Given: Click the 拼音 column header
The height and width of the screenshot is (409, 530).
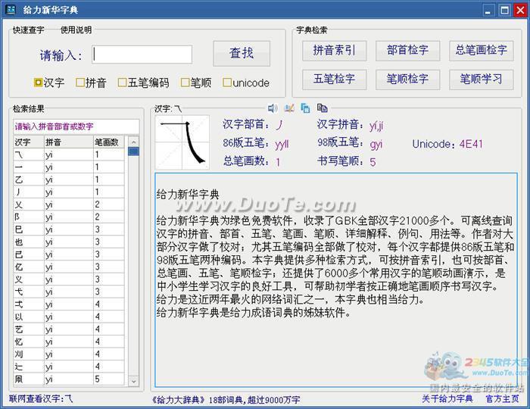Looking at the screenshot, I should click(x=69, y=142).
